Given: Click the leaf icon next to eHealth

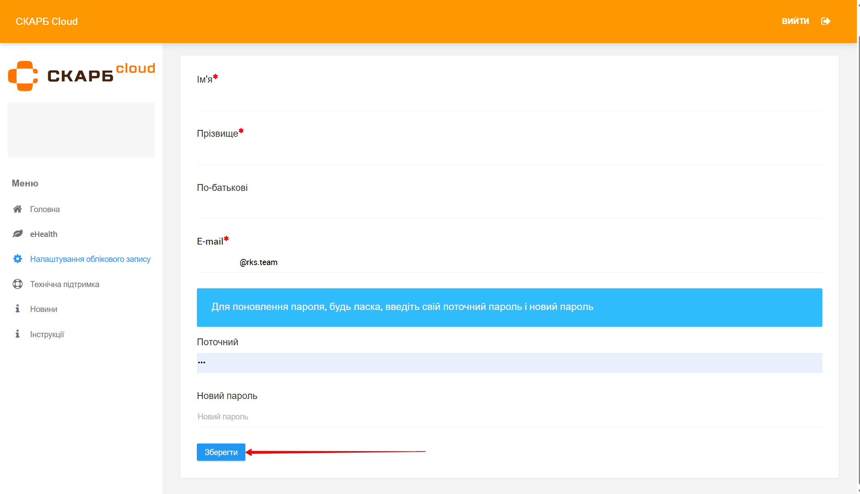Looking at the screenshot, I should (x=17, y=234).
